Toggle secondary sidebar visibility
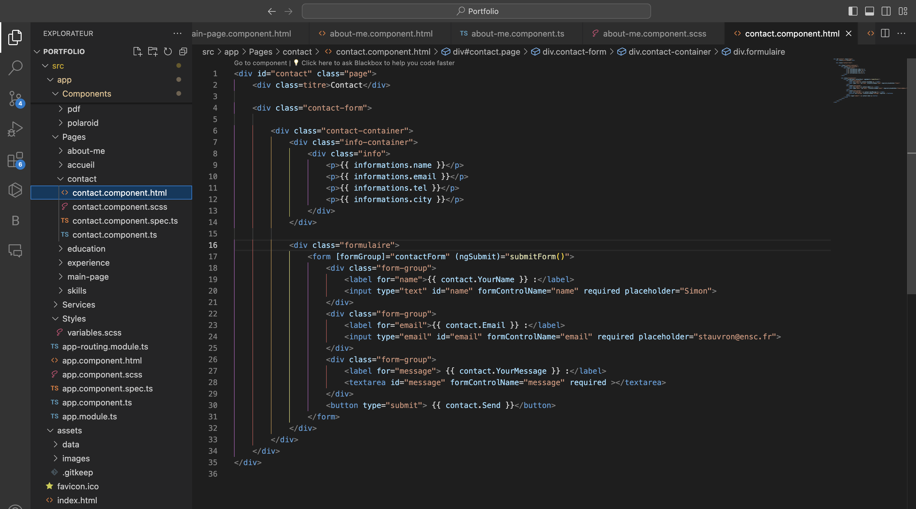This screenshot has height=509, width=916. tap(886, 11)
